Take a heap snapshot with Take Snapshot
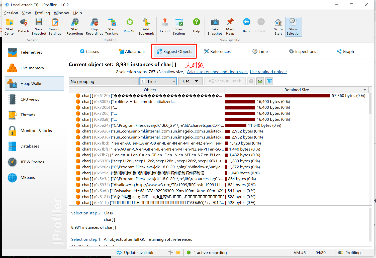376x258 pixels. coord(215,26)
